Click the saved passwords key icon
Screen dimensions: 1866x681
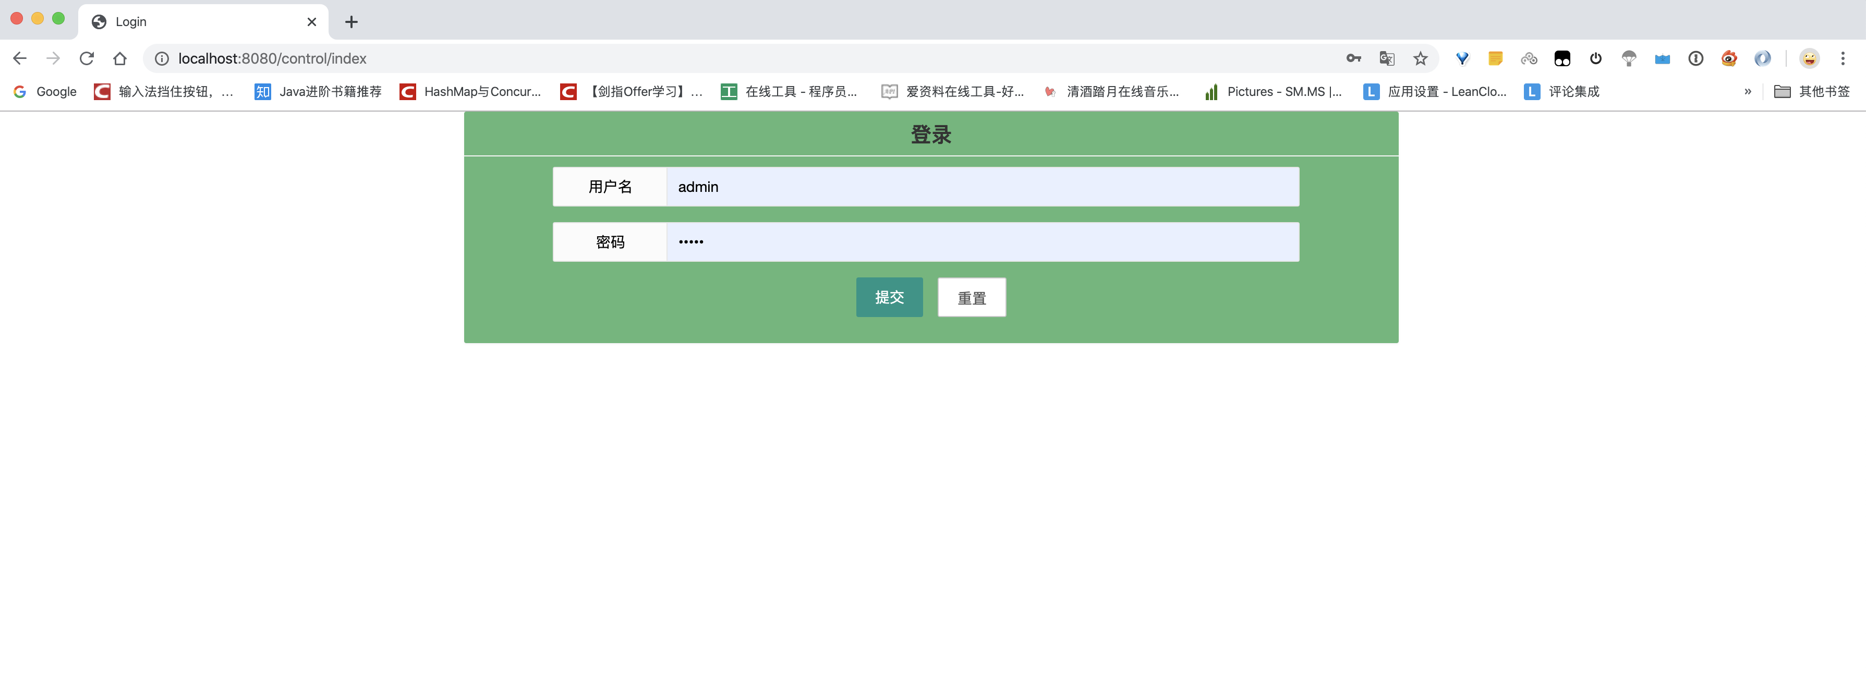(1353, 59)
